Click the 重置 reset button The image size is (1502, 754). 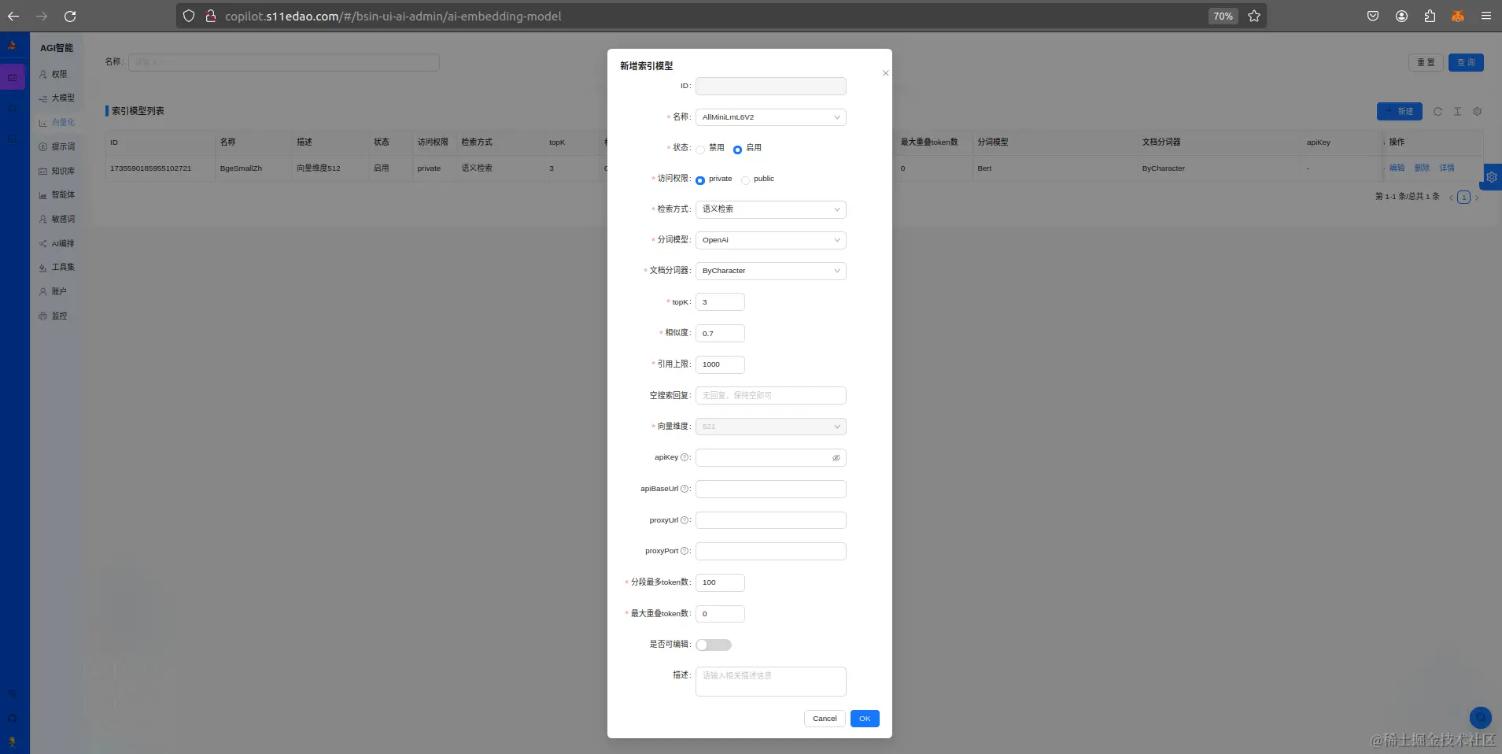click(1426, 63)
